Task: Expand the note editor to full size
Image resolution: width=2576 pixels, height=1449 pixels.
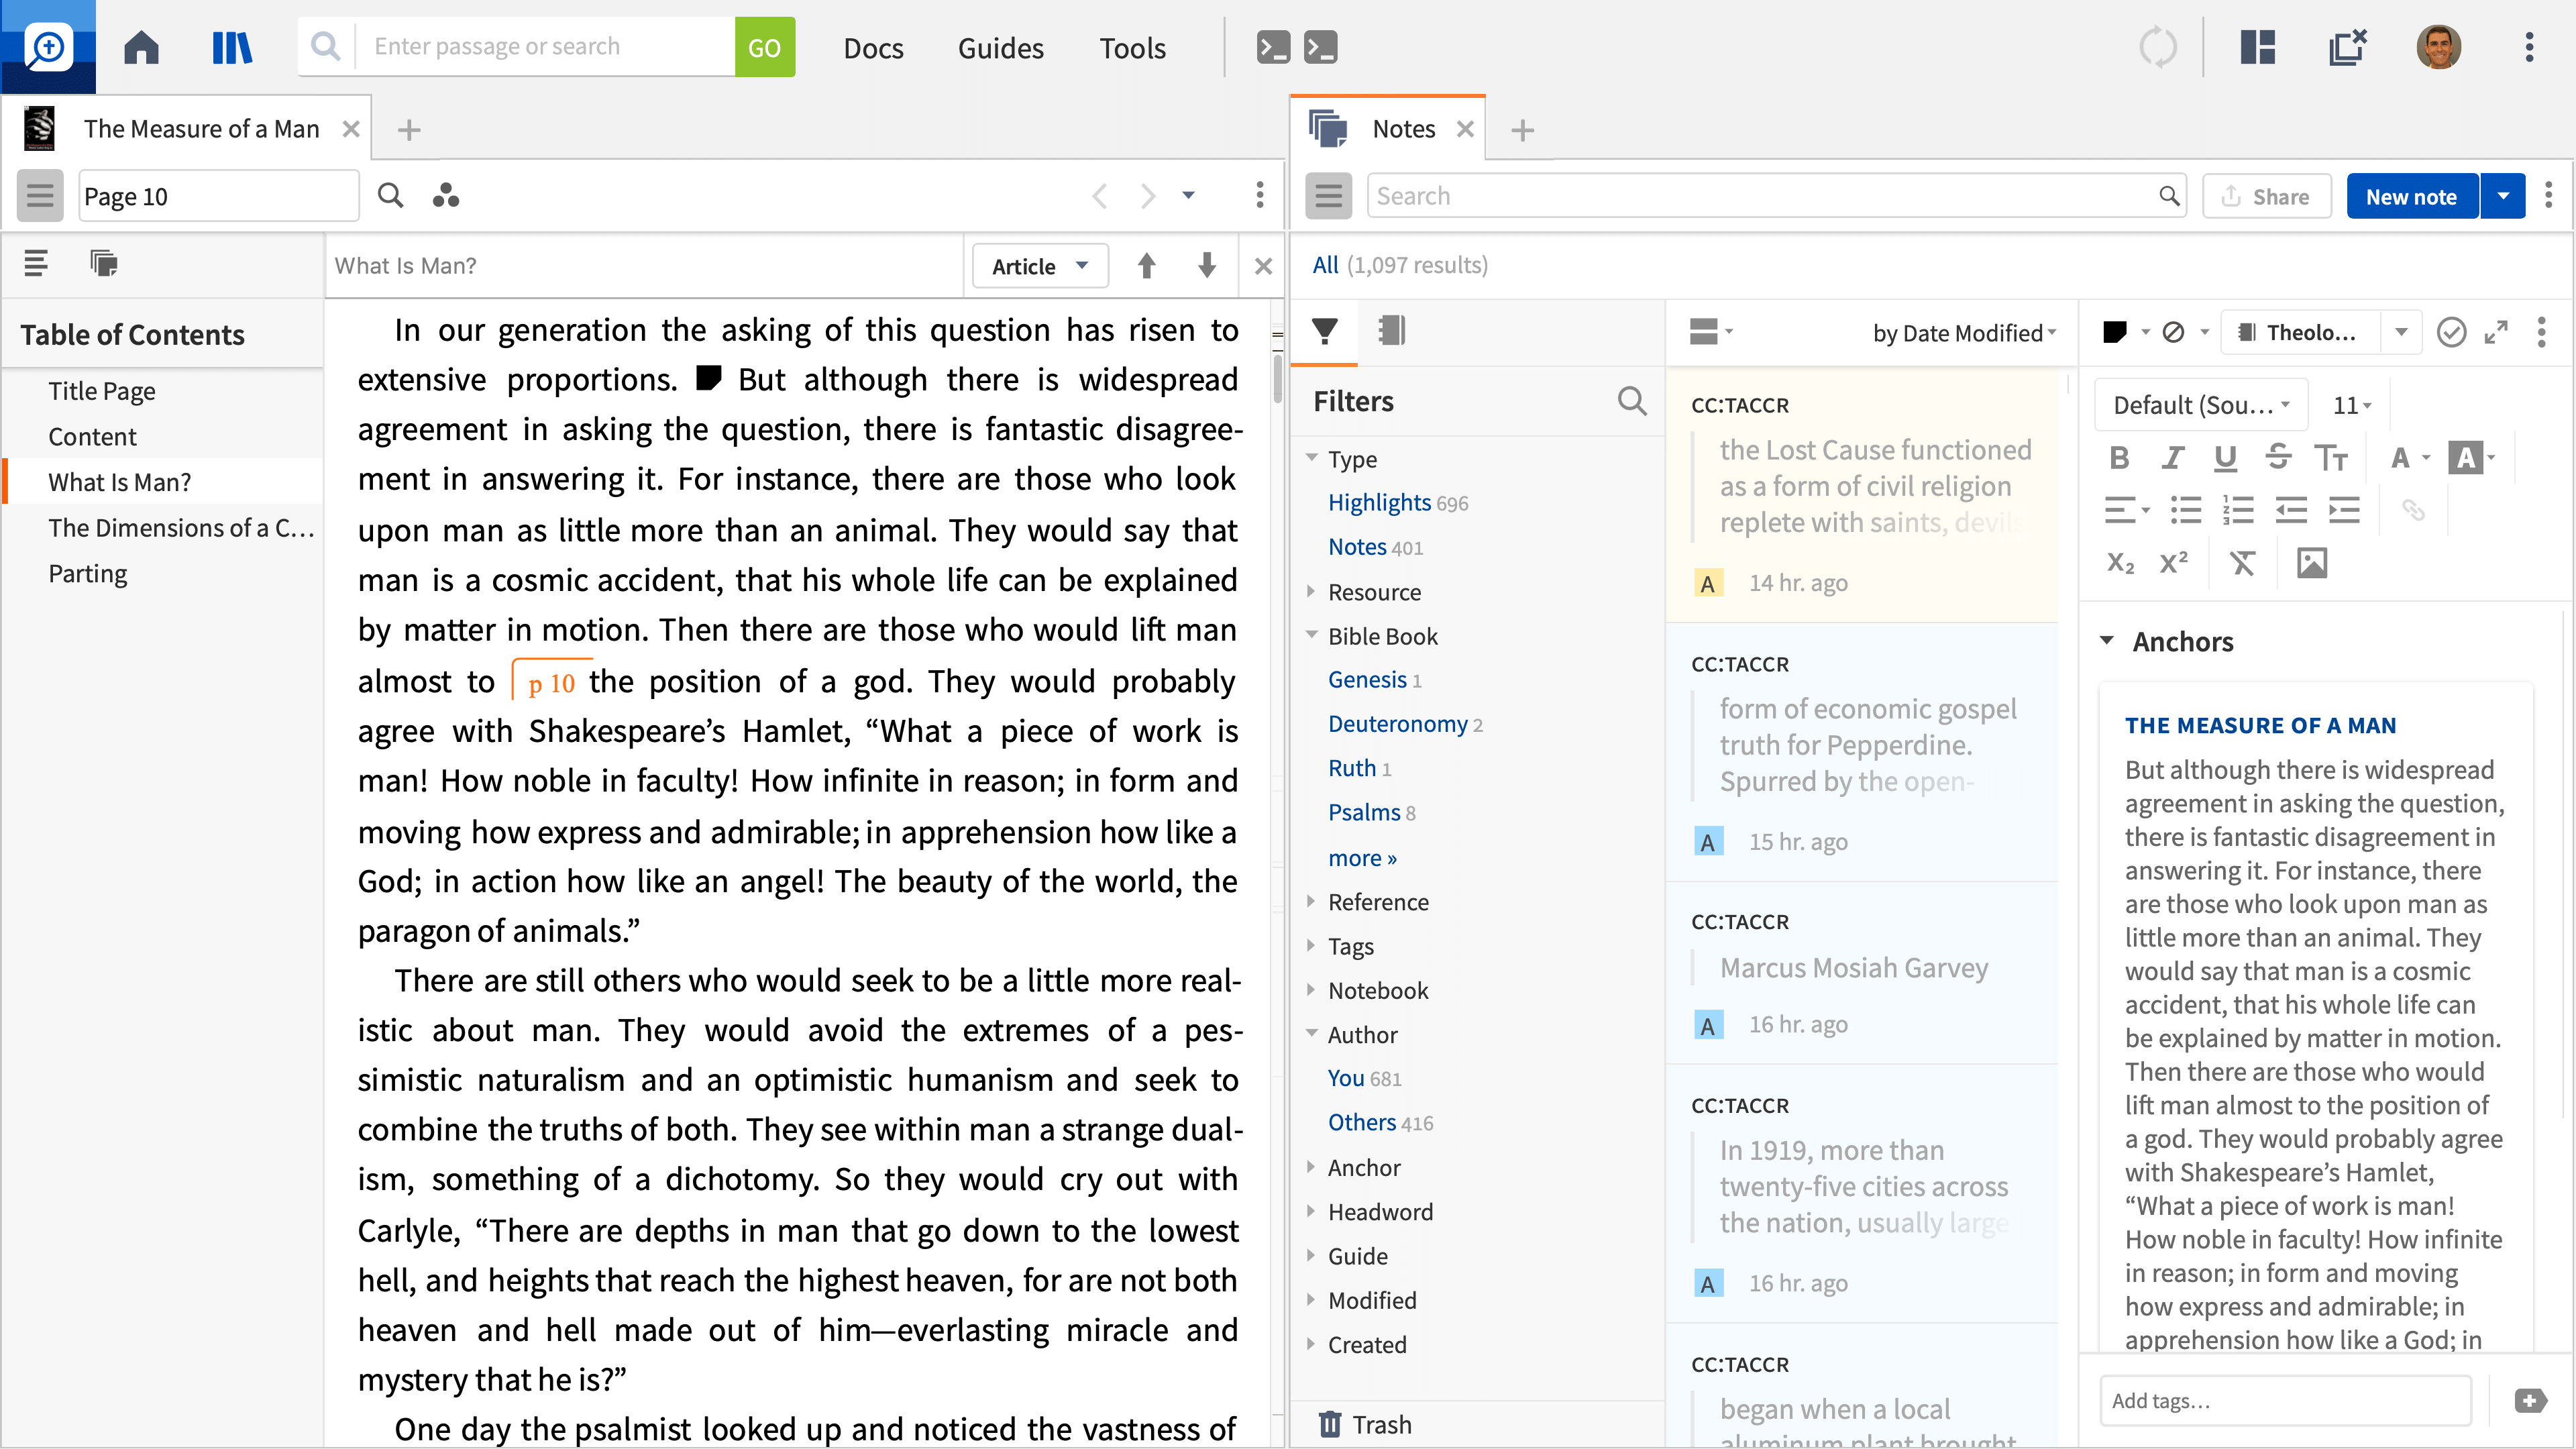Action: pyautogui.click(x=2496, y=332)
